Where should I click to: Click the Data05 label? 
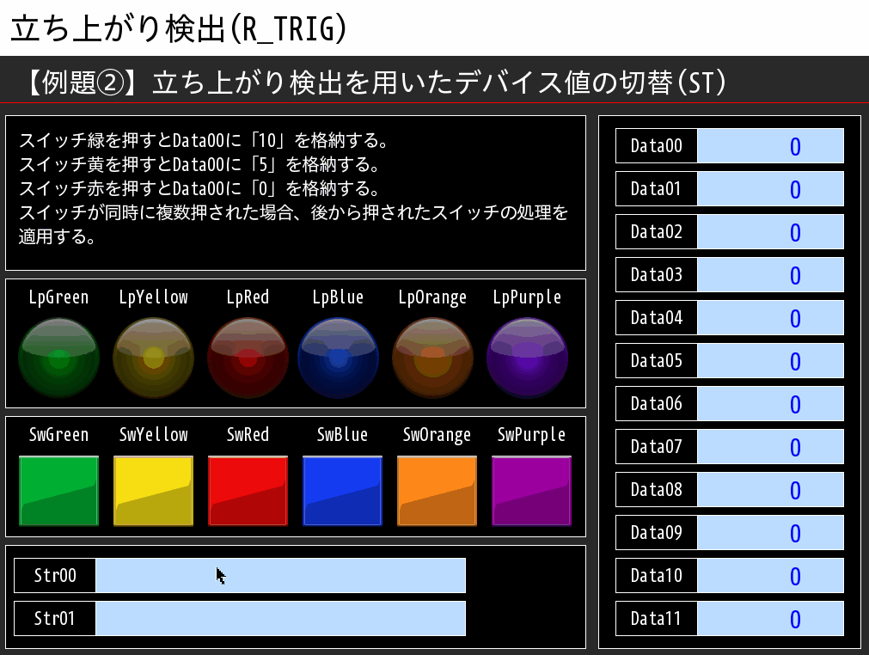656,361
